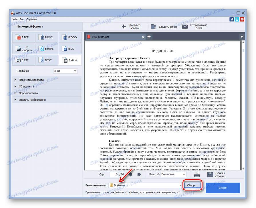Click the Create archive toolbar button
The image size is (256, 208).
pos(164,27)
